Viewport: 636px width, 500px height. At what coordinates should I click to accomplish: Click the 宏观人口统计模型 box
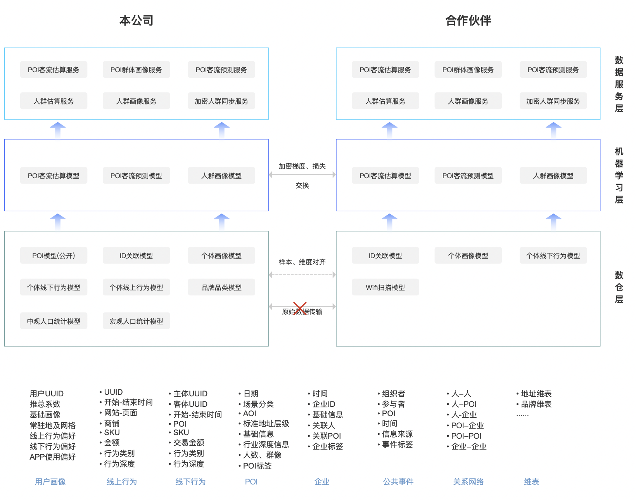tap(137, 321)
